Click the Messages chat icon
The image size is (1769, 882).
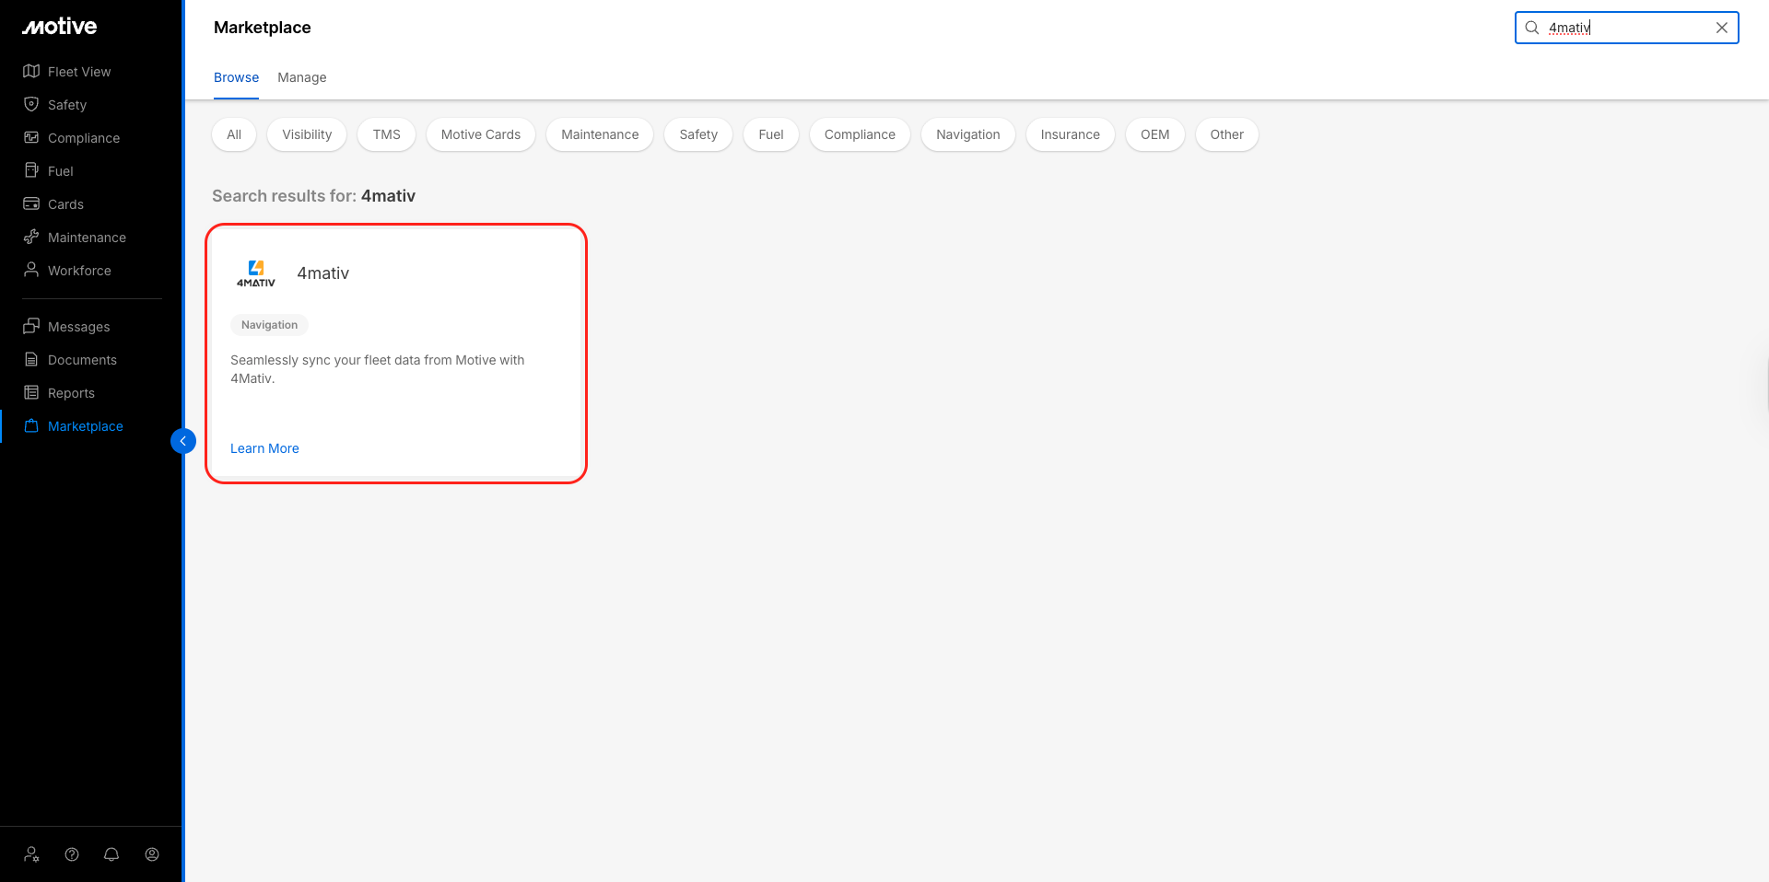(x=31, y=326)
